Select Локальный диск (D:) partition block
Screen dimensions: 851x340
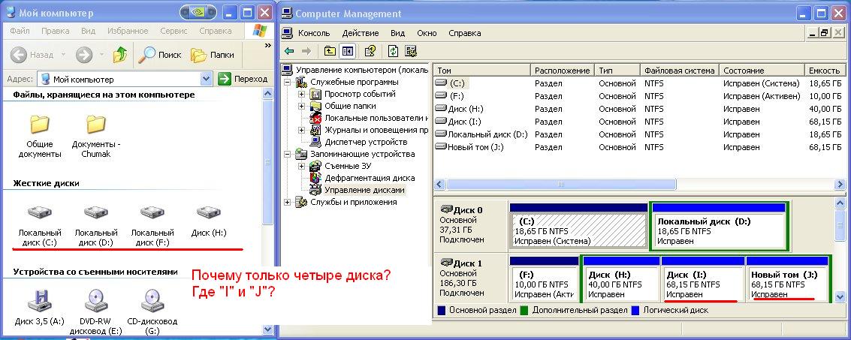pos(719,226)
